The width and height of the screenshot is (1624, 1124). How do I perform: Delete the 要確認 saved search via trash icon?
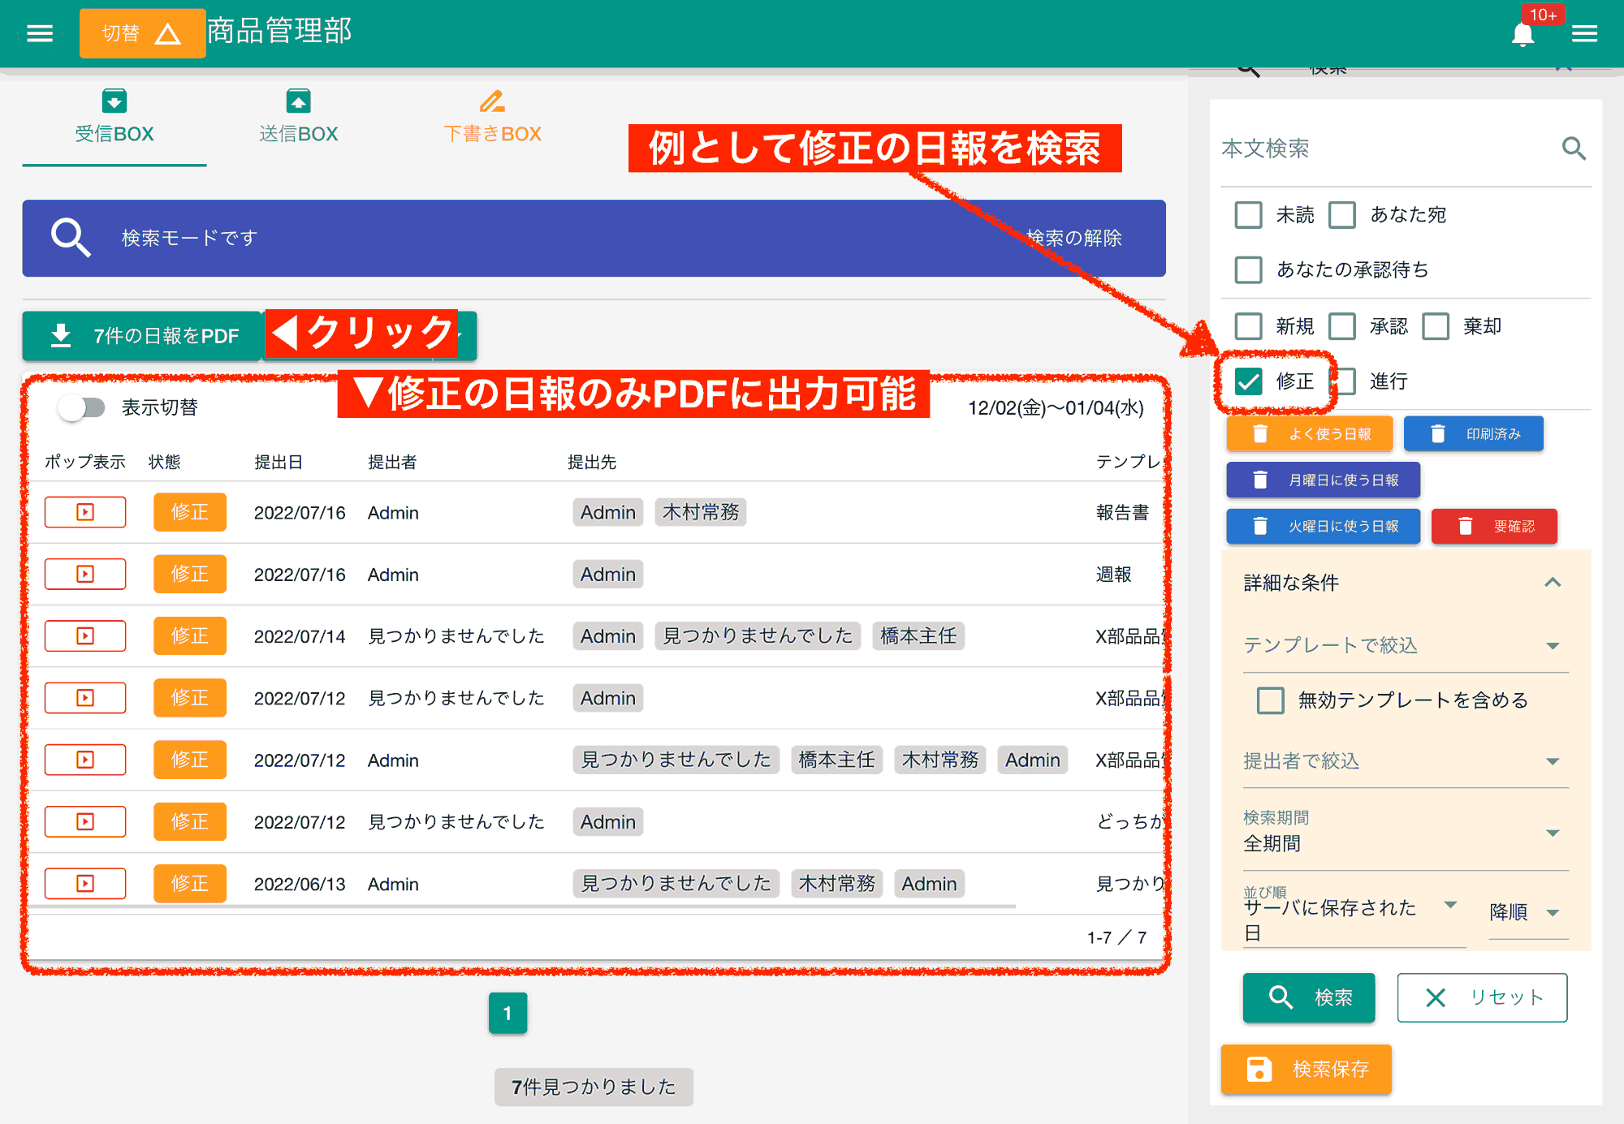[1466, 526]
